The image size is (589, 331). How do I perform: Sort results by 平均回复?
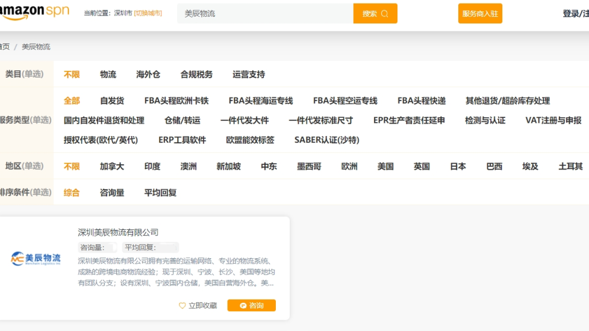[x=160, y=193]
